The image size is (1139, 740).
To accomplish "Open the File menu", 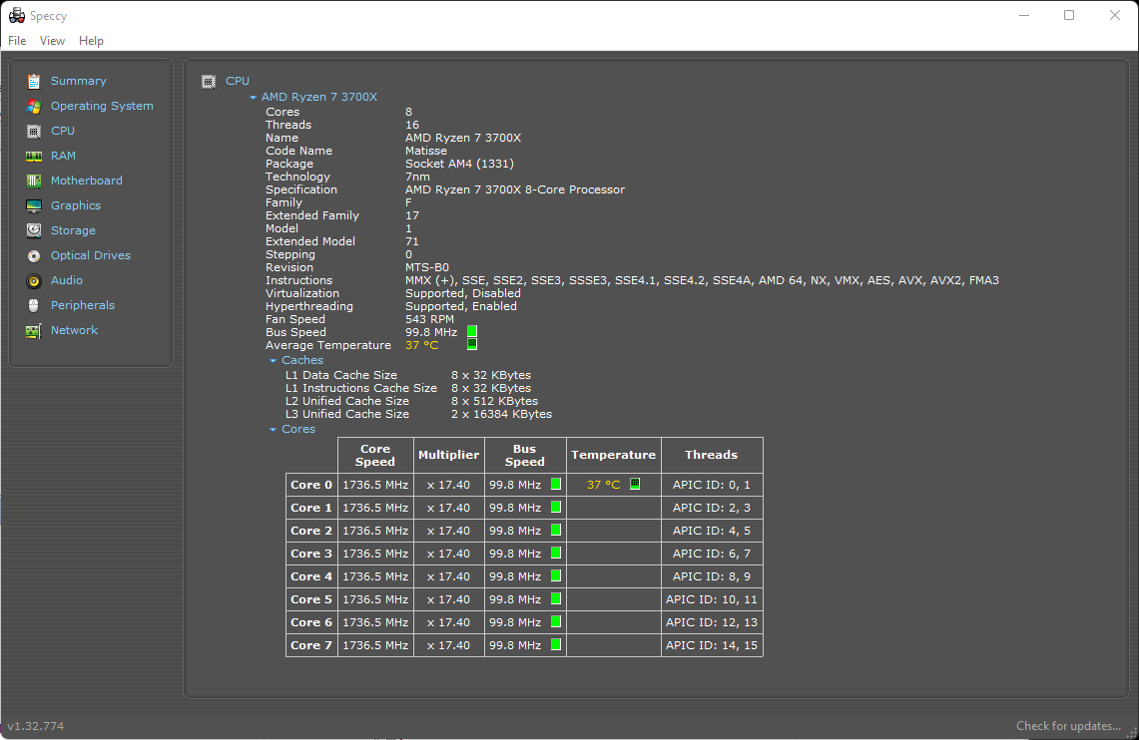I will [x=16, y=40].
